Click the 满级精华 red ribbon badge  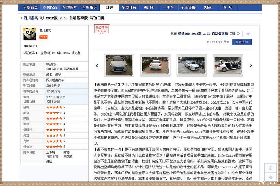coord(101,28)
